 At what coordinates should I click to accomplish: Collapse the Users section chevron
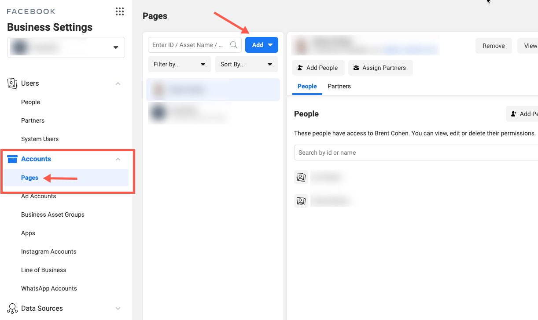(x=118, y=84)
